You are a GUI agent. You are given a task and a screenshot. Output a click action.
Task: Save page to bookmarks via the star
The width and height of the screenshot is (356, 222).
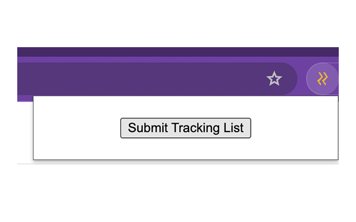[274, 79]
